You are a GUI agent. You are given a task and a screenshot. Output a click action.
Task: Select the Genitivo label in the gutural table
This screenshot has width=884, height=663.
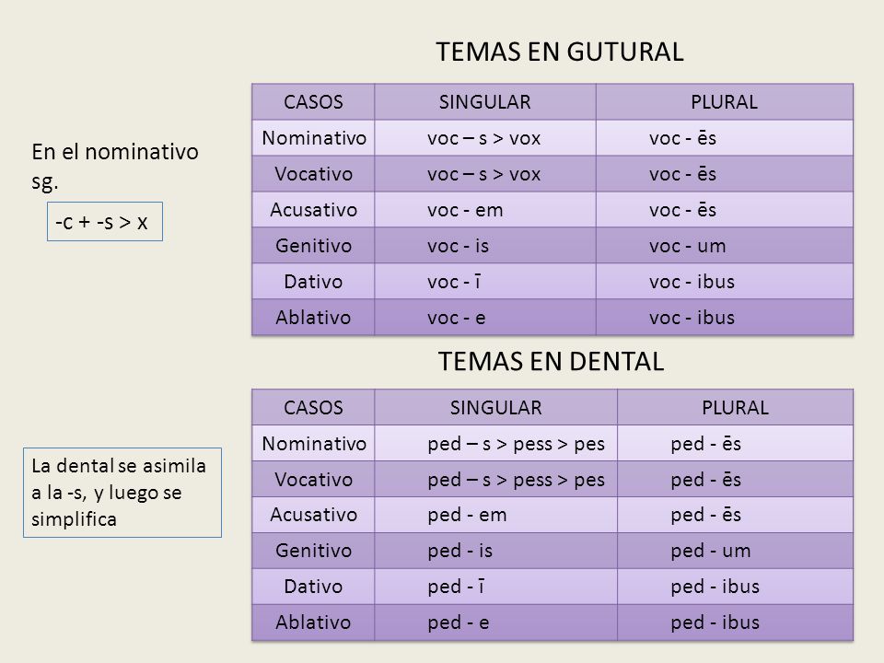(313, 246)
